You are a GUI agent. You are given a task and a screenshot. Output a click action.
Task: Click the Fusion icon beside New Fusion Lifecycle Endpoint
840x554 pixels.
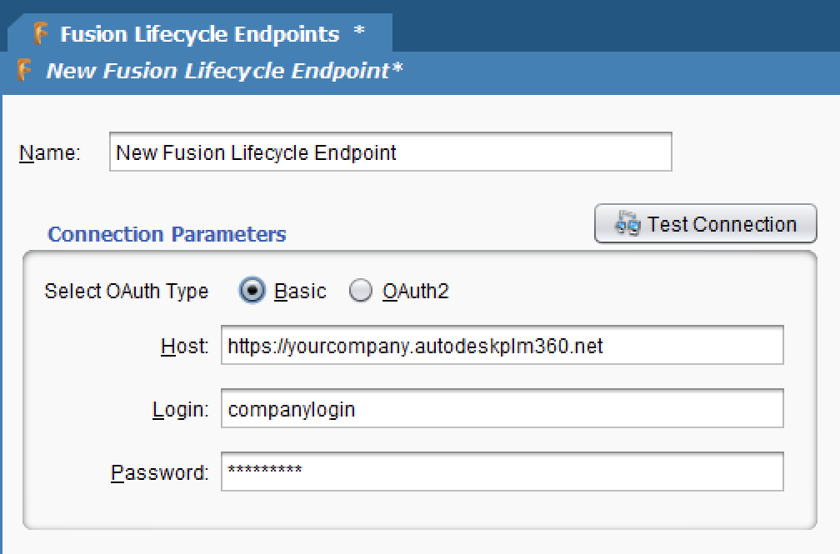coord(23,71)
